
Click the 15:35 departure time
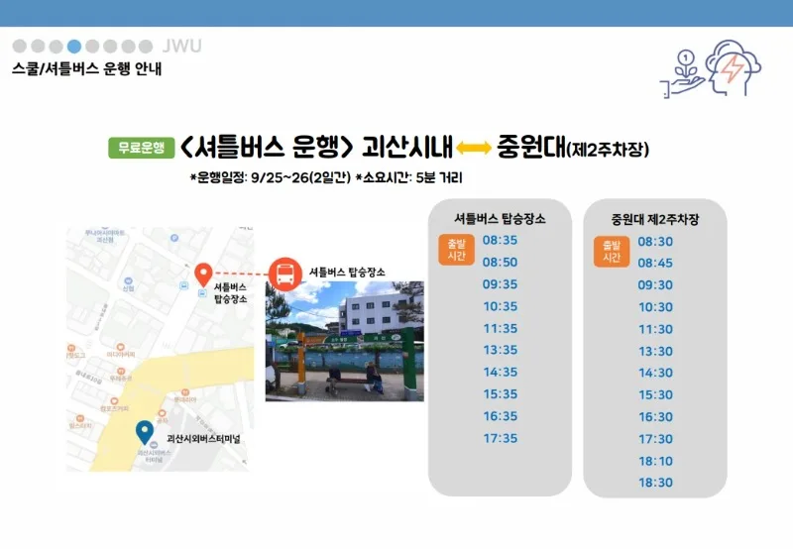tap(501, 393)
